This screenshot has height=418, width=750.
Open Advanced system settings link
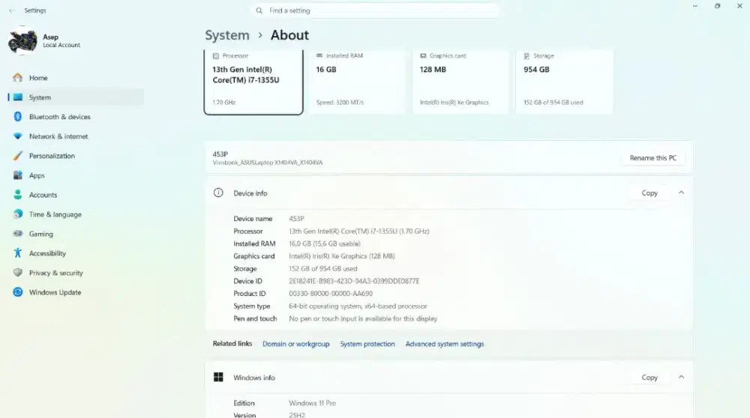[x=444, y=344]
